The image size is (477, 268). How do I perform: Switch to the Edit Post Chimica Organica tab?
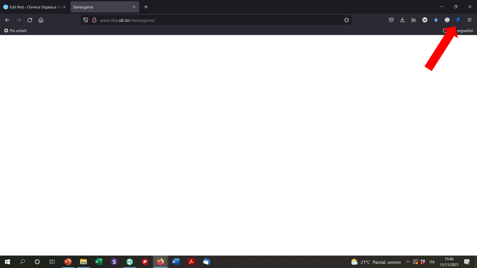(33, 7)
